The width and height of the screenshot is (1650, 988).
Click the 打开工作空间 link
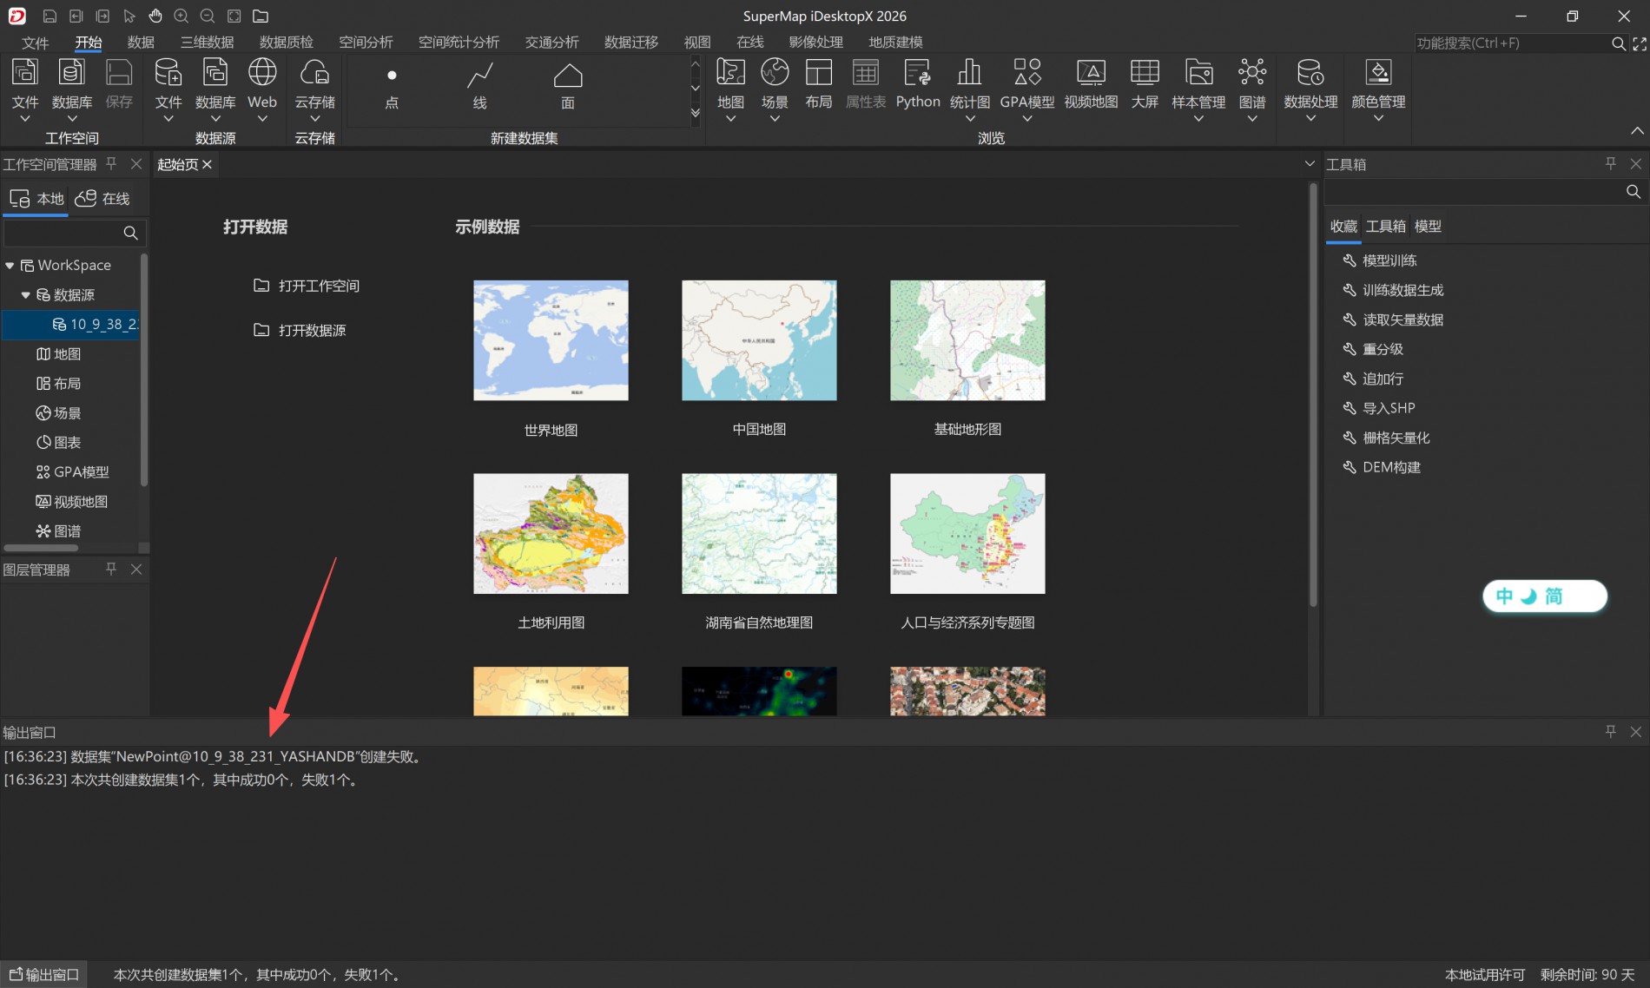[x=307, y=286]
